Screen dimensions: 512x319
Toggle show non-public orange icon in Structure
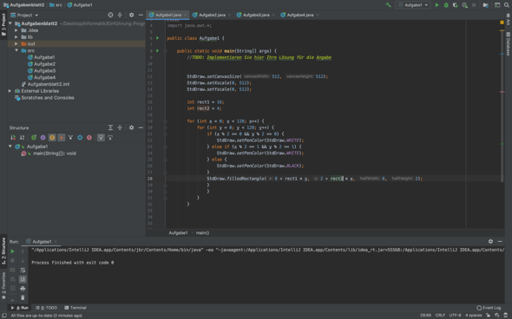62,138
